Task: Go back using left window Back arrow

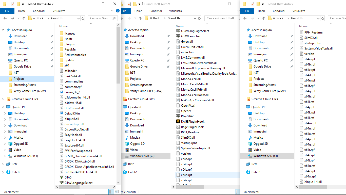Action: tap(5, 18)
